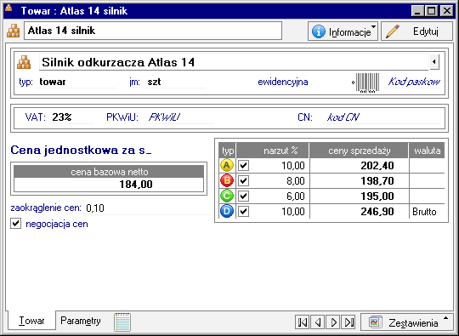This screenshot has height=336, width=459.
Task: Click the barcode icon
Action: [365, 83]
